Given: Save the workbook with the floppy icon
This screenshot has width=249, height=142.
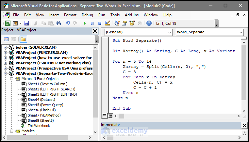Looking at the screenshot, I should point(26,24).
